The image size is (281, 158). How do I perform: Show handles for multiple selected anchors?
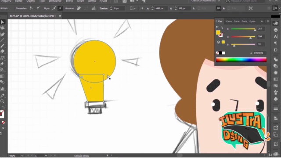coord(54,8)
